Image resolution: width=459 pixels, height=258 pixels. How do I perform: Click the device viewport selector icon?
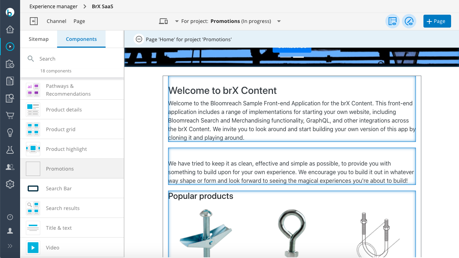[x=163, y=21]
